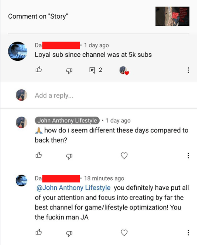
Task: Toggle creator heart on top comment
Action: tap(124, 70)
